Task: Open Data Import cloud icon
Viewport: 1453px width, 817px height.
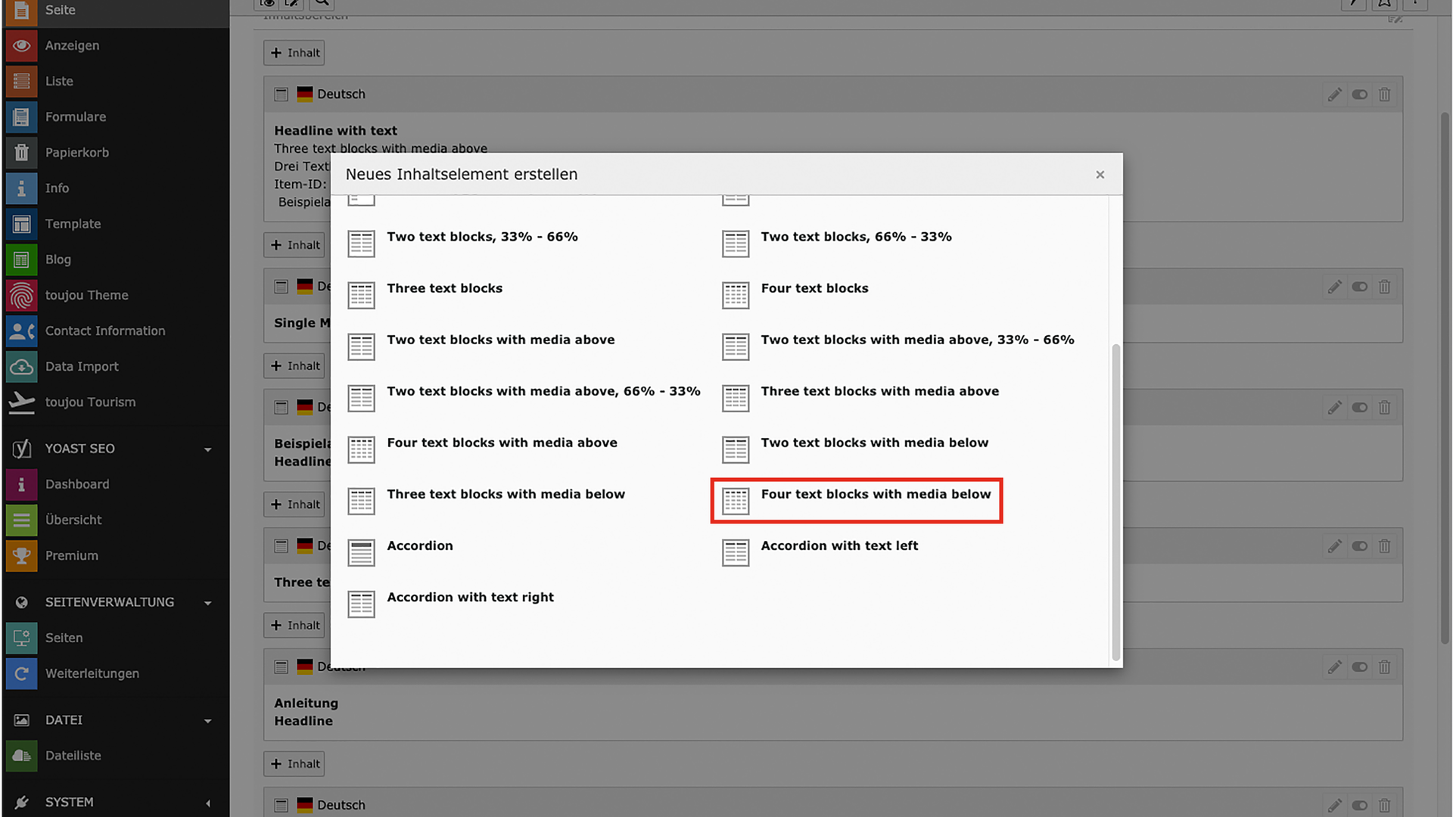Action: [21, 367]
